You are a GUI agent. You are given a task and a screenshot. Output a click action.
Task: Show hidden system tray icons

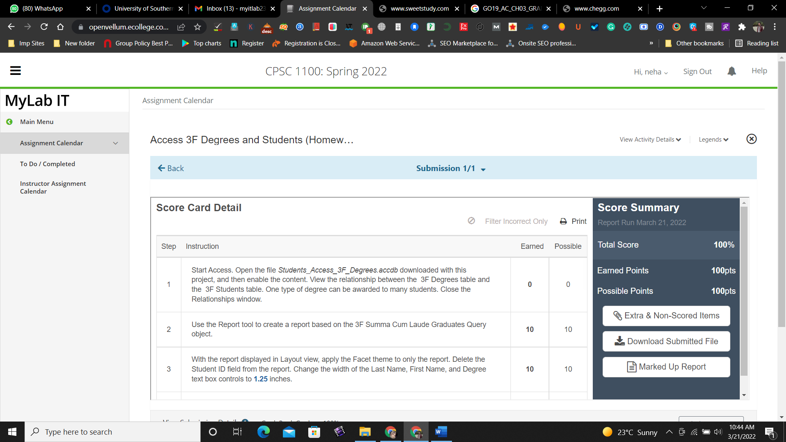click(669, 432)
